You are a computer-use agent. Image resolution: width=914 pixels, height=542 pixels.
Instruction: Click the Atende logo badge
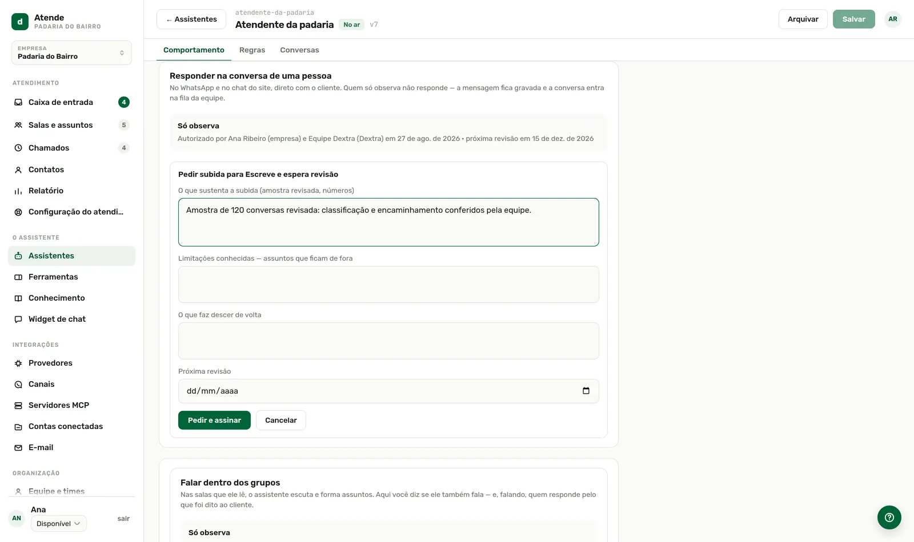click(x=20, y=22)
